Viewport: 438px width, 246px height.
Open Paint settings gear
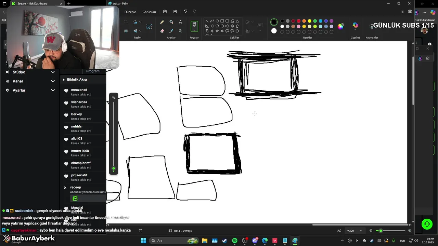410,12
